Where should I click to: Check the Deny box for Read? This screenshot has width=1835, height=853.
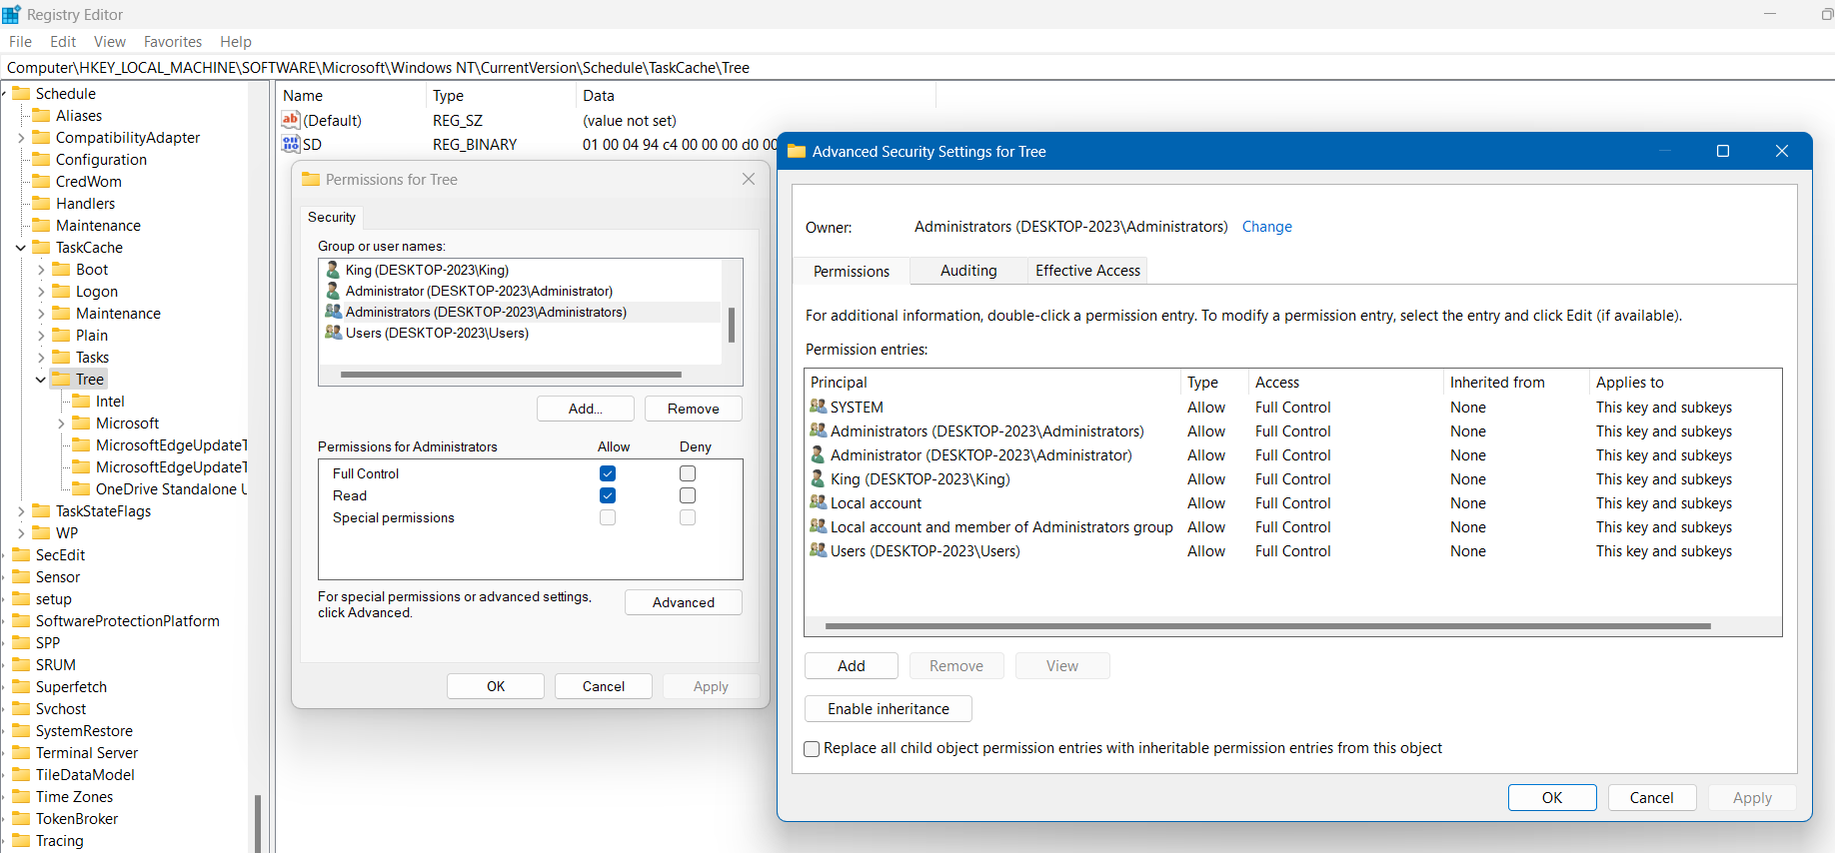click(x=688, y=495)
